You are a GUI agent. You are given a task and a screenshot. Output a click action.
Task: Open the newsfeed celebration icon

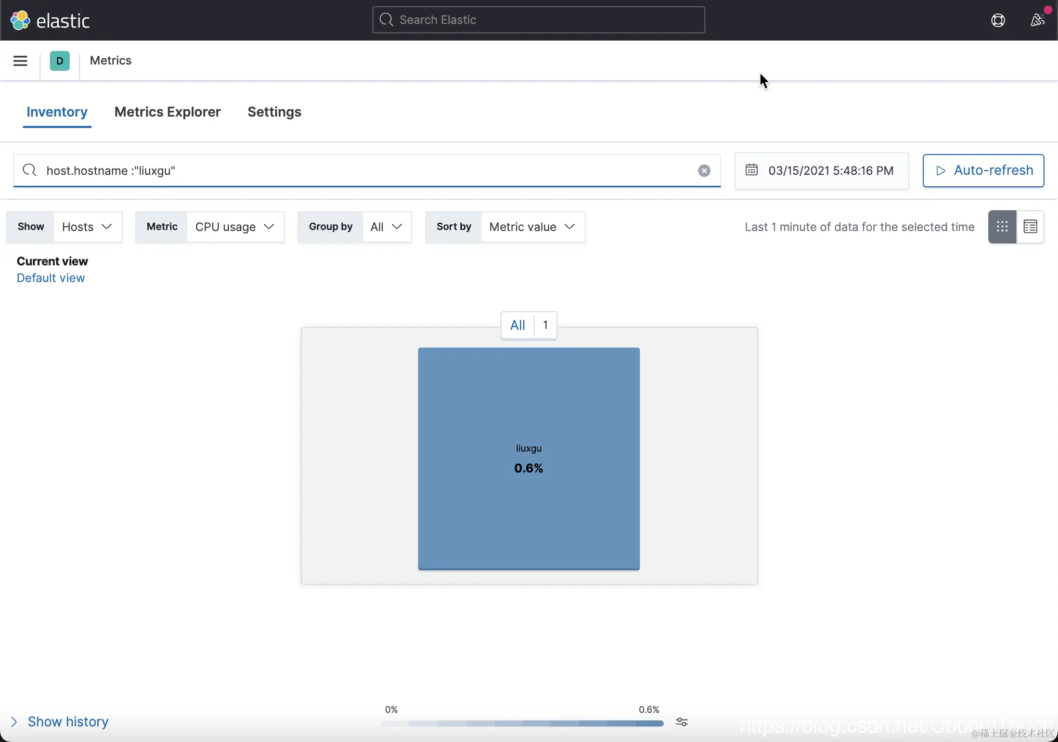(x=1038, y=20)
